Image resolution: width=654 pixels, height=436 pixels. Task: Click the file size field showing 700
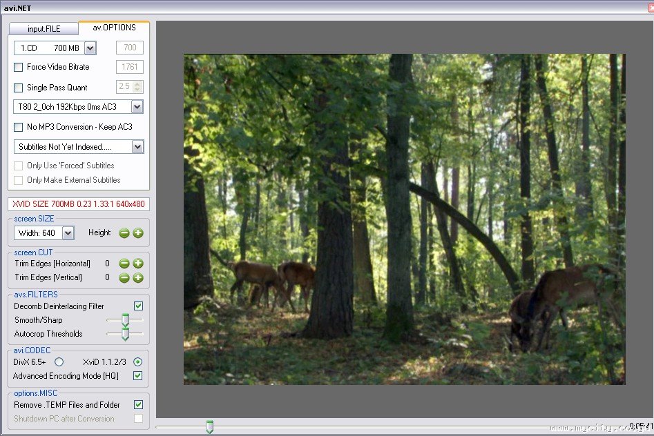pos(130,48)
